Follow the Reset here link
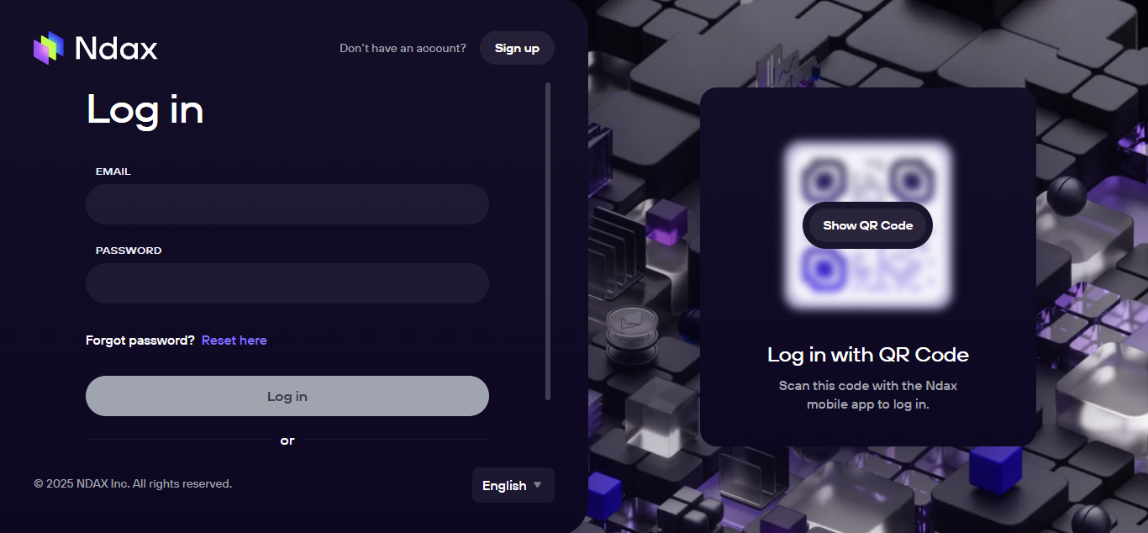The height and width of the screenshot is (533, 1148). pyautogui.click(x=234, y=340)
